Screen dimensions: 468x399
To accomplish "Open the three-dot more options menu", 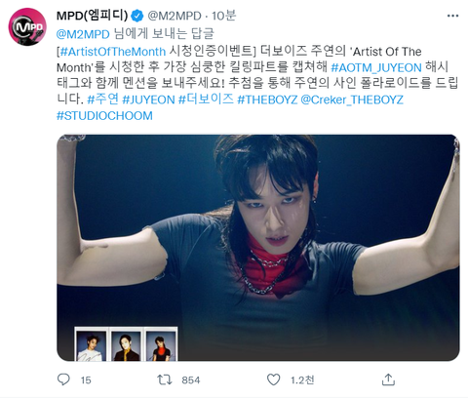I will coord(452,16).
